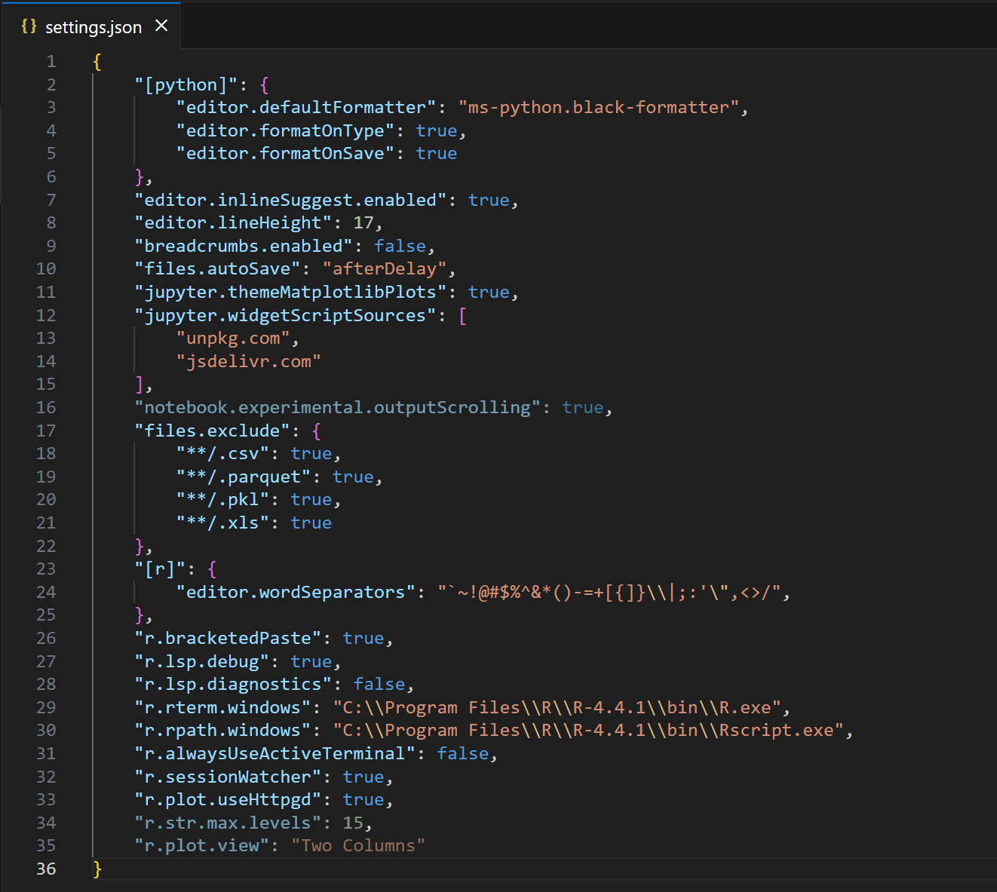Viewport: 997px width, 892px height.
Task: Click "editor.inlineSuggest.enabled" key
Action: (290, 200)
